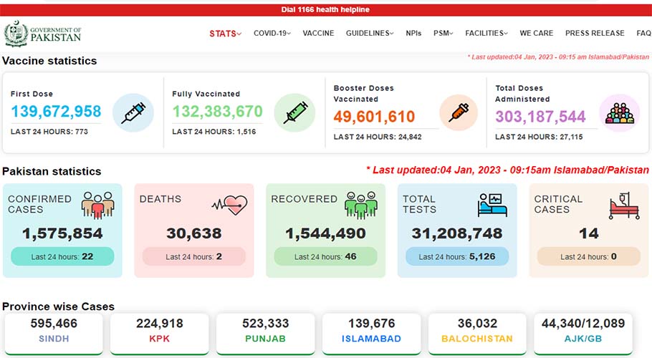652x358 pixels.
Task: Select the PUNJAB province card
Action: pyautogui.click(x=265, y=334)
